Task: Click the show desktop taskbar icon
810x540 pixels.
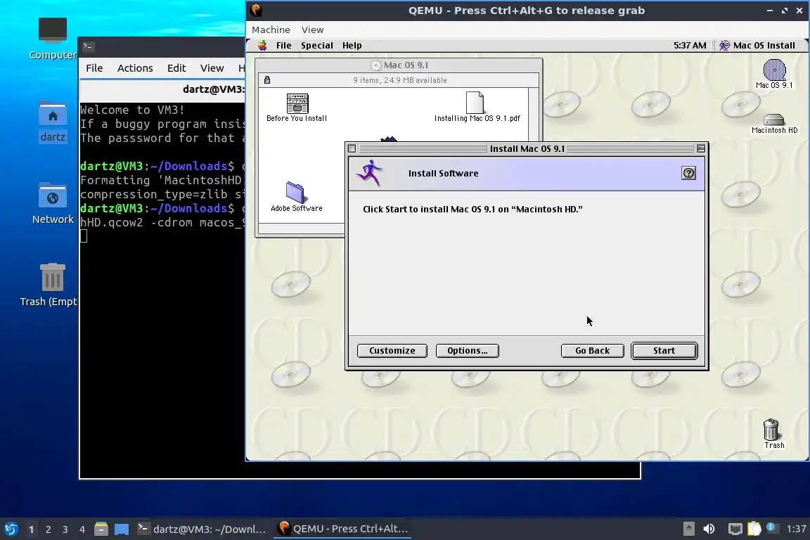Action: [122, 529]
